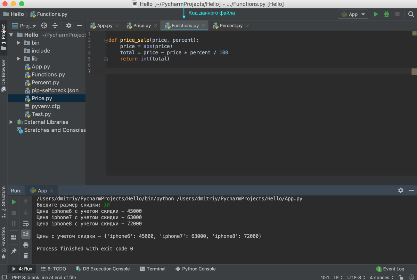Click the Functions.py breadcrumb in navigation bar
Viewport: 417px width, 280px height.
(x=49, y=14)
